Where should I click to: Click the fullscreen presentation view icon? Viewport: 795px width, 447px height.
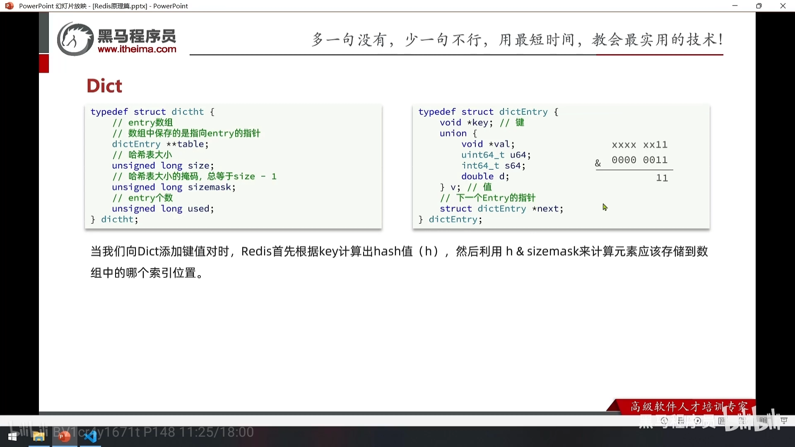click(784, 420)
